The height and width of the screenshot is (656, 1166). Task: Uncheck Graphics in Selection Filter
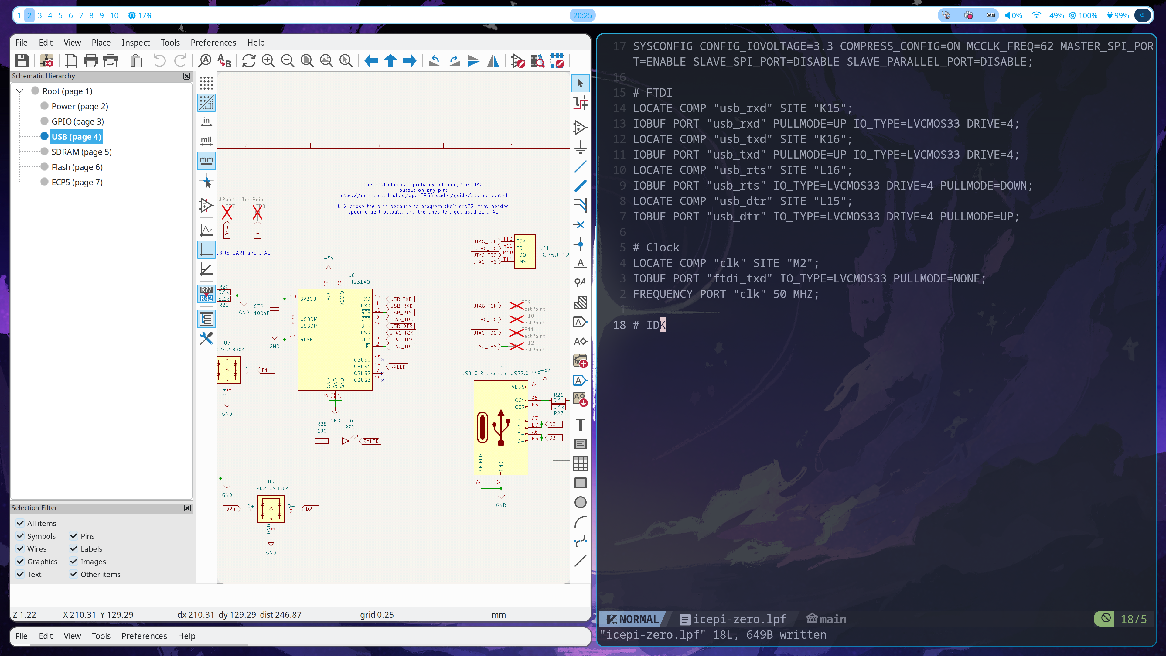(20, 561)
